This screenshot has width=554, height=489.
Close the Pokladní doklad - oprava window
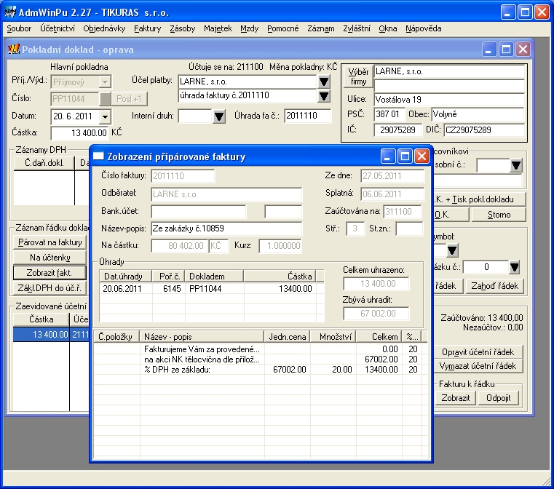pos(523,49)
